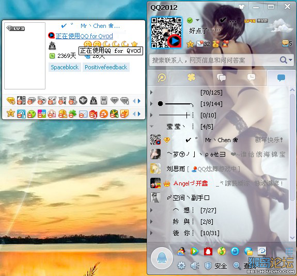Click the Spaceblock tag
The image size is (297, 276).
click(65, 67)
